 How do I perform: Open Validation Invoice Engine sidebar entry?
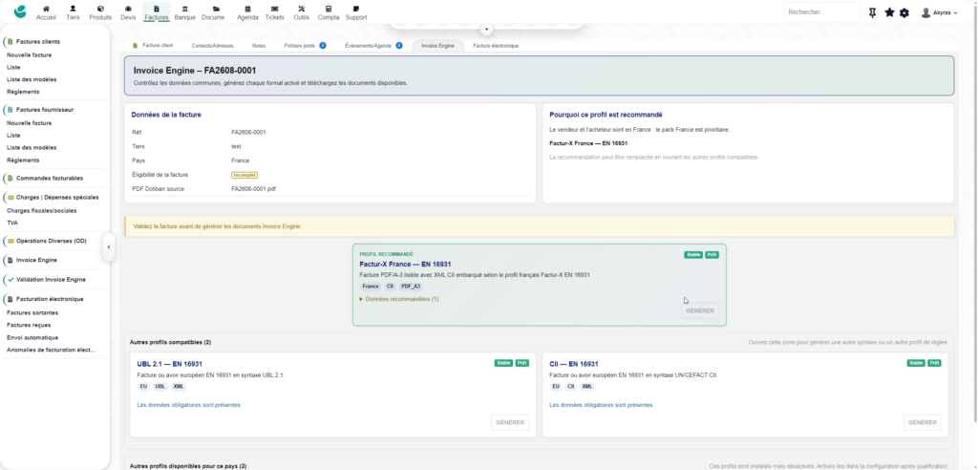click(x=52, y=280)
